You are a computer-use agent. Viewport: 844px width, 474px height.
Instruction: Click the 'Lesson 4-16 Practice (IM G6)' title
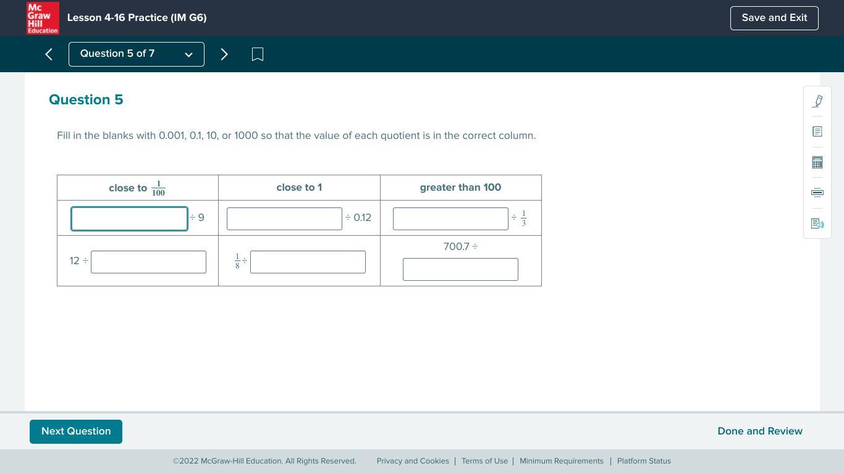[x=137, y=18]
